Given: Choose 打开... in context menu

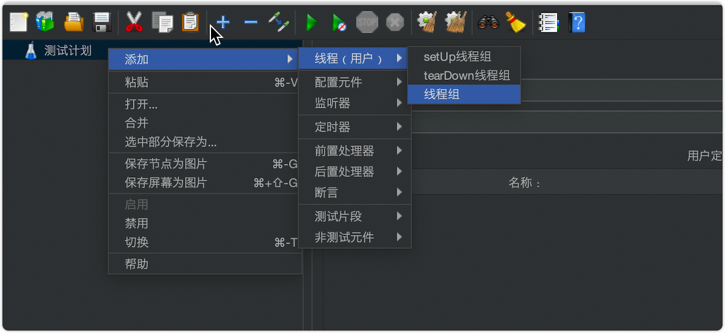Looking at the screenshot, I should coord(204,104).
